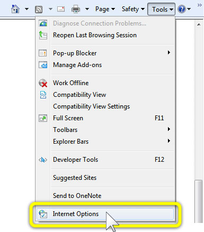Select Reopen Last Browsing Session
This screenshot has width=204, height=232.
coord(95,35)
